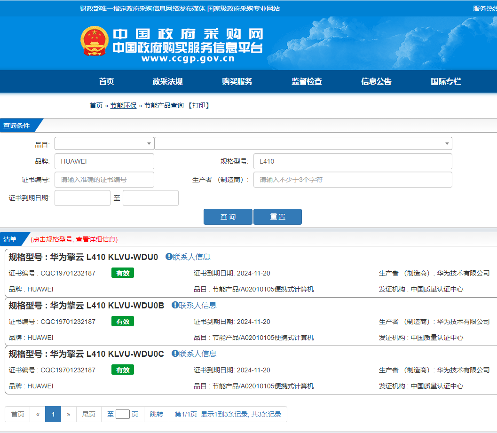Click the 重置 reset button
This screenshot has width=497, height=433.
click(278, 217)
